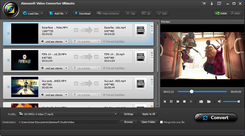
Task: Start conversion with Convert button
Action: coord(216,118)
